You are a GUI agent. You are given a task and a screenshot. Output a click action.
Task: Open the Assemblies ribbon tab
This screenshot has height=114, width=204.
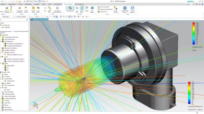tap(58, 4)
